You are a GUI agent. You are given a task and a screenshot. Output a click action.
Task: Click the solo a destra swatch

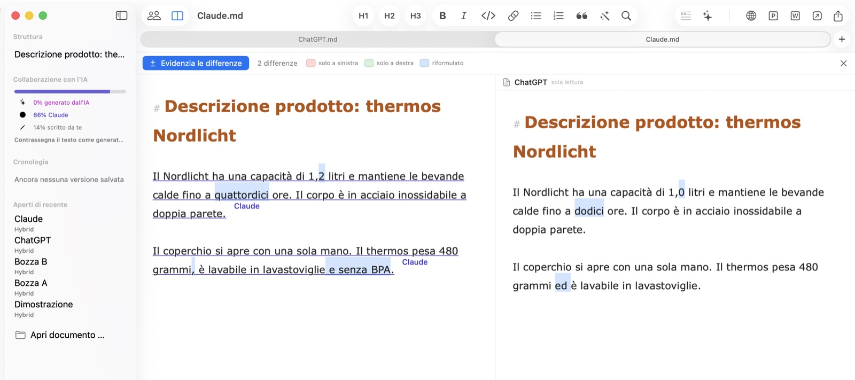tap(369, 63)
